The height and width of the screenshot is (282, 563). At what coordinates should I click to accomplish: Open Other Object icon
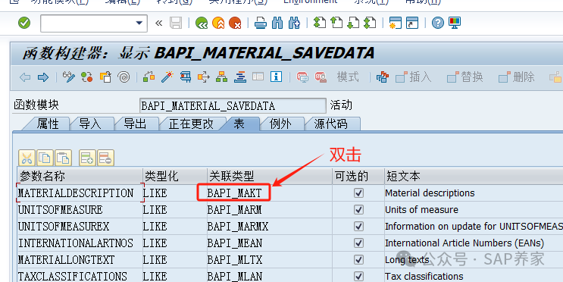[105, 77]
